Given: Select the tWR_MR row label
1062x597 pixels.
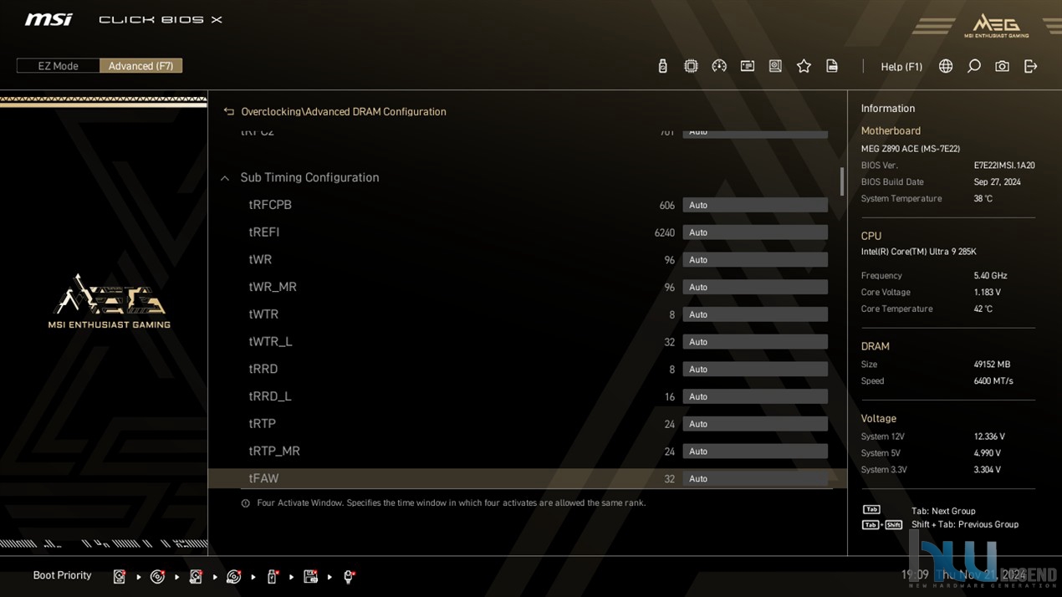Looking at the screenshot, I should (x=273, y=287).
